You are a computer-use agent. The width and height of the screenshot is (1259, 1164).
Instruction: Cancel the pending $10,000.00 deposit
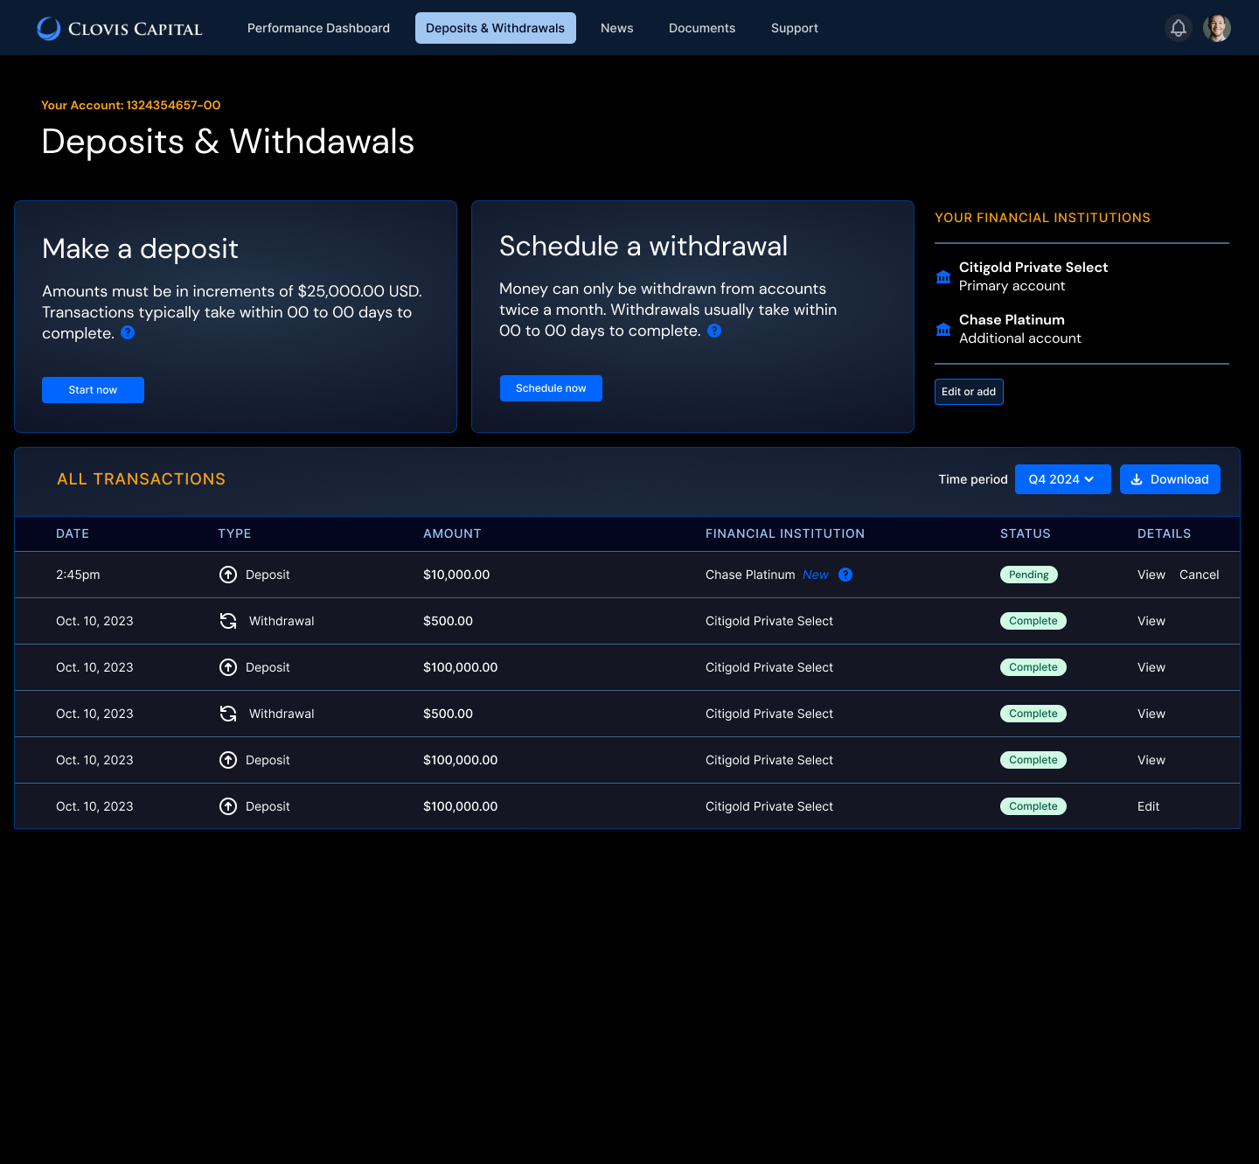tap(1199, 575)
